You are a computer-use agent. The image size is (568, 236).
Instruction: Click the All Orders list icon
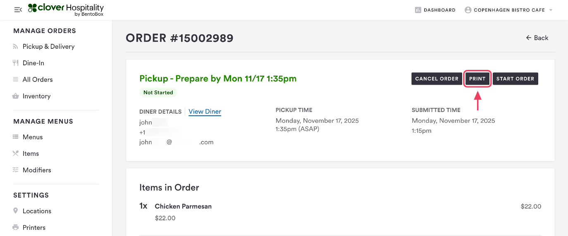[16, 79]
